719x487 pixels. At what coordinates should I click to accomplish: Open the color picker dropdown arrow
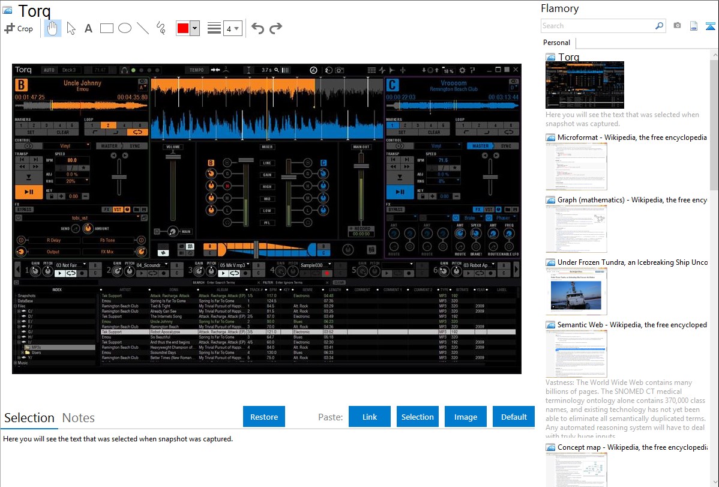[194, 28]
